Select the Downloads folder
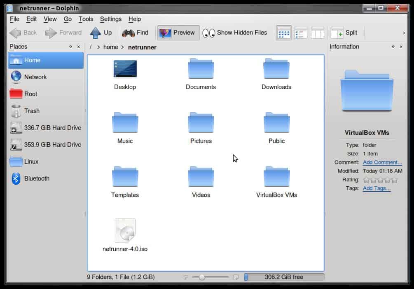The width and height of the screenshot is (414, 289). [276, 75]
